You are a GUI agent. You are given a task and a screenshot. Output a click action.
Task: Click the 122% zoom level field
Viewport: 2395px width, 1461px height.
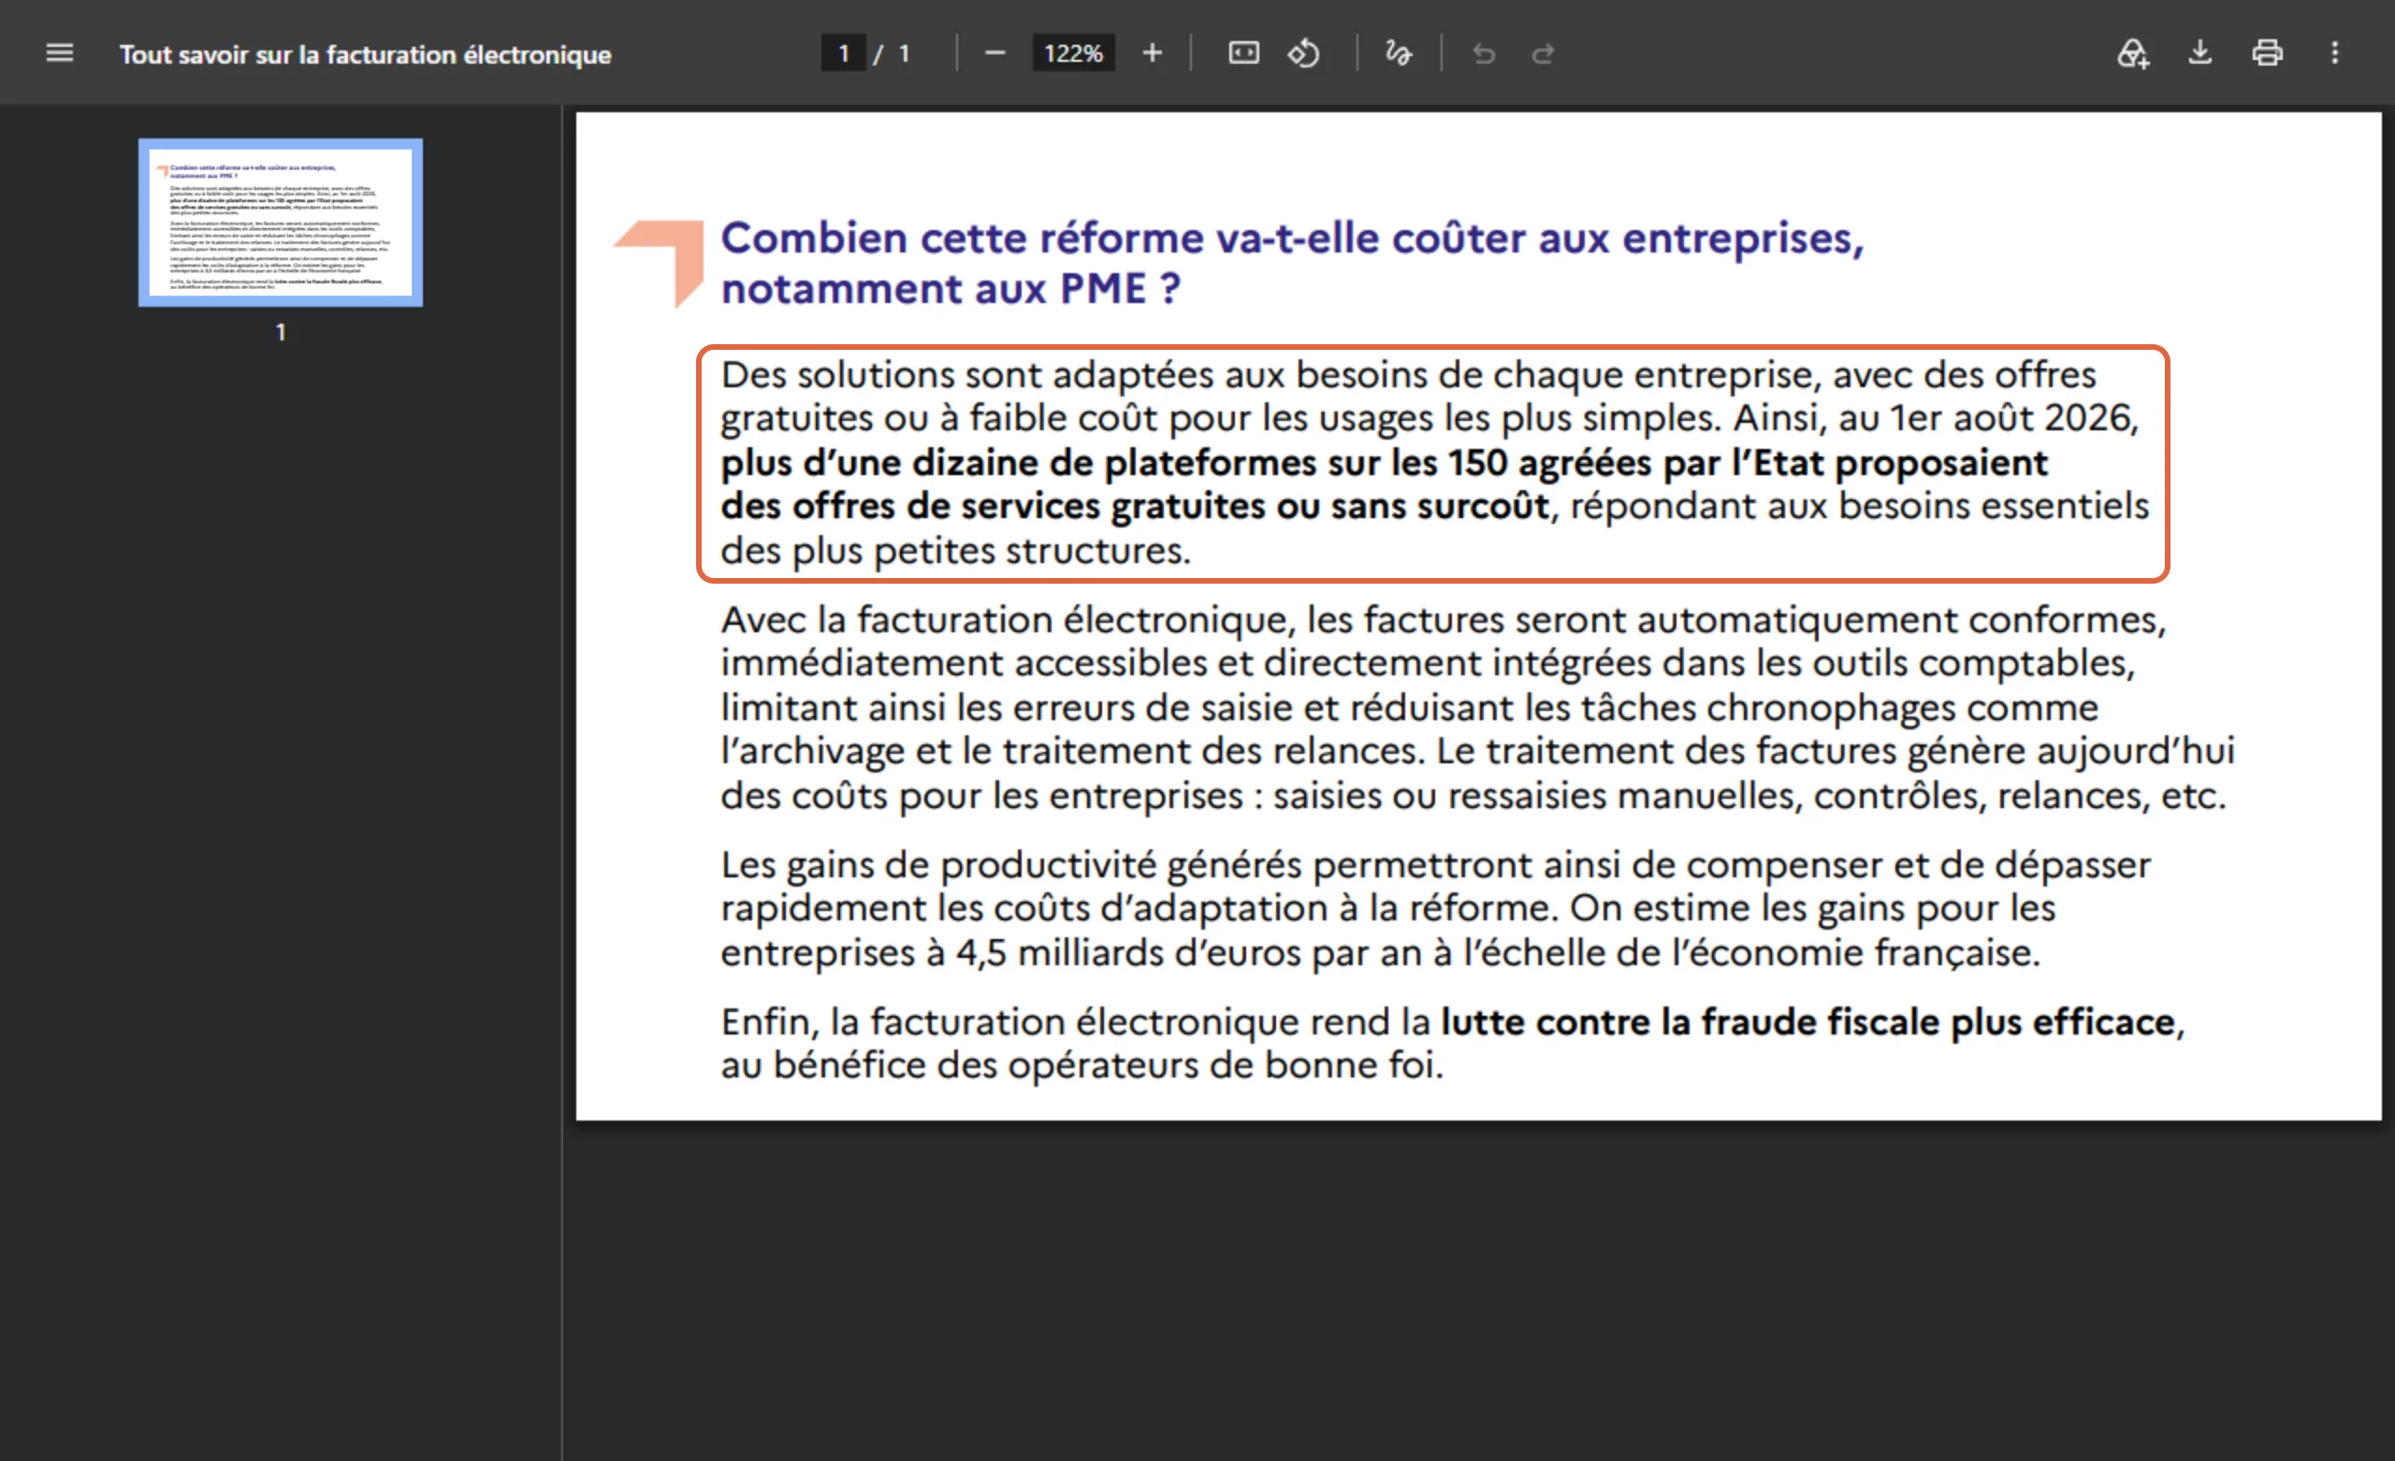click(x=1073, y=53)
